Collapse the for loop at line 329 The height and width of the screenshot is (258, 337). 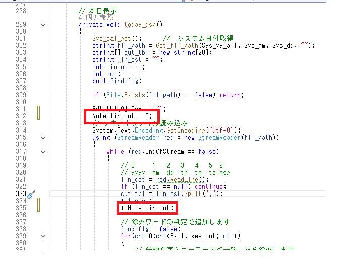pos(43,235)
